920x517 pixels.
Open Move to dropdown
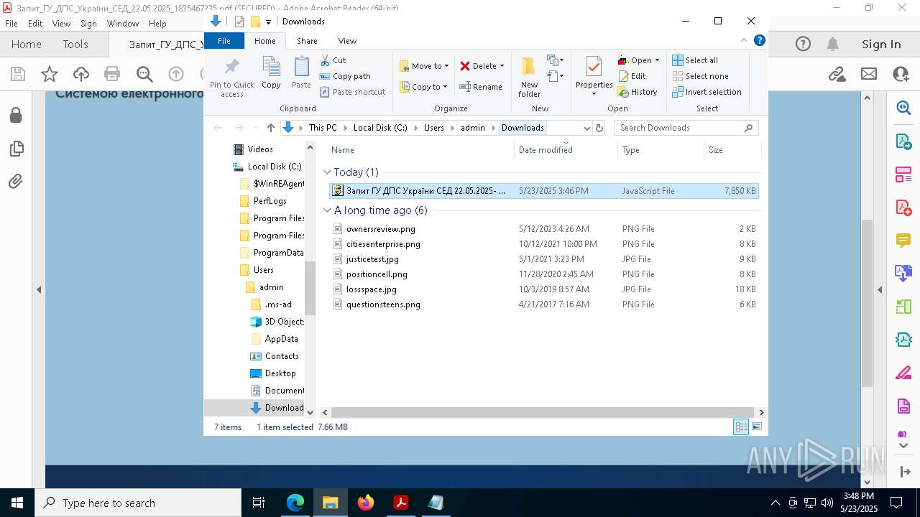(424, 66)
